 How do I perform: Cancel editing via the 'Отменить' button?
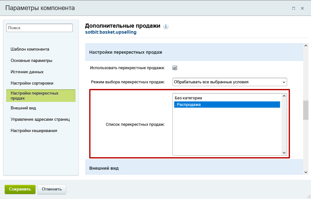[x=52, y=189]
